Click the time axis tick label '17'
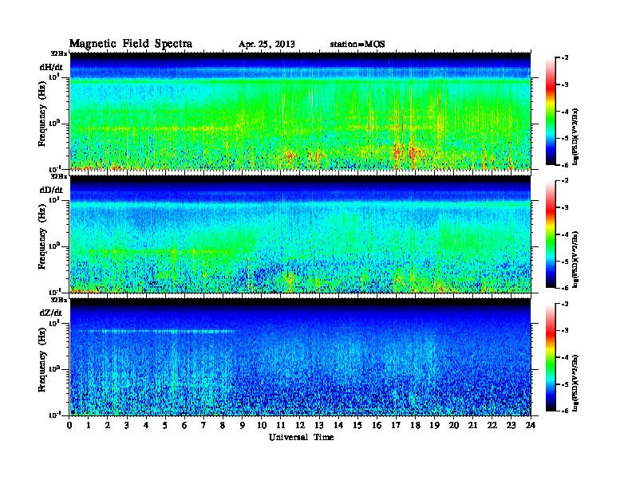 coord(397,426)
